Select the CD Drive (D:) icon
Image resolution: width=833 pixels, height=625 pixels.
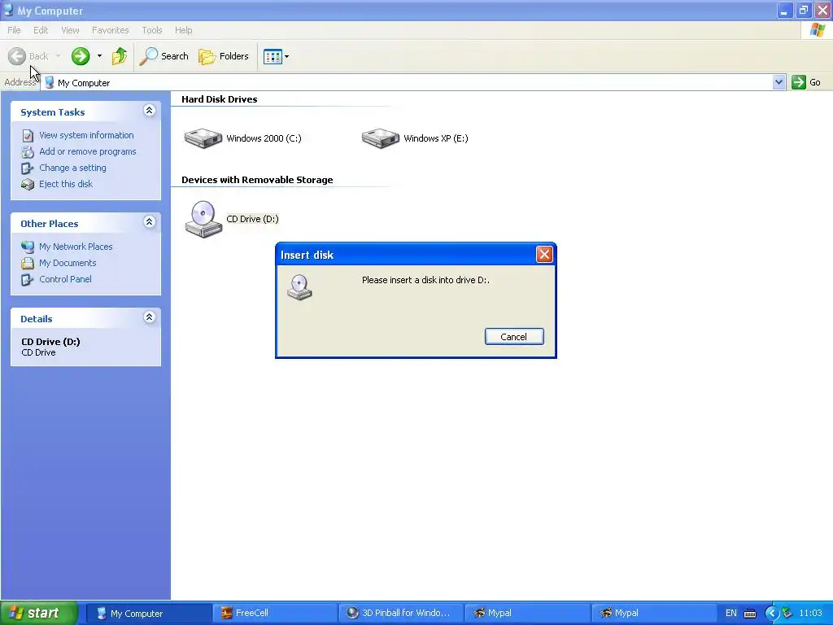203,219
